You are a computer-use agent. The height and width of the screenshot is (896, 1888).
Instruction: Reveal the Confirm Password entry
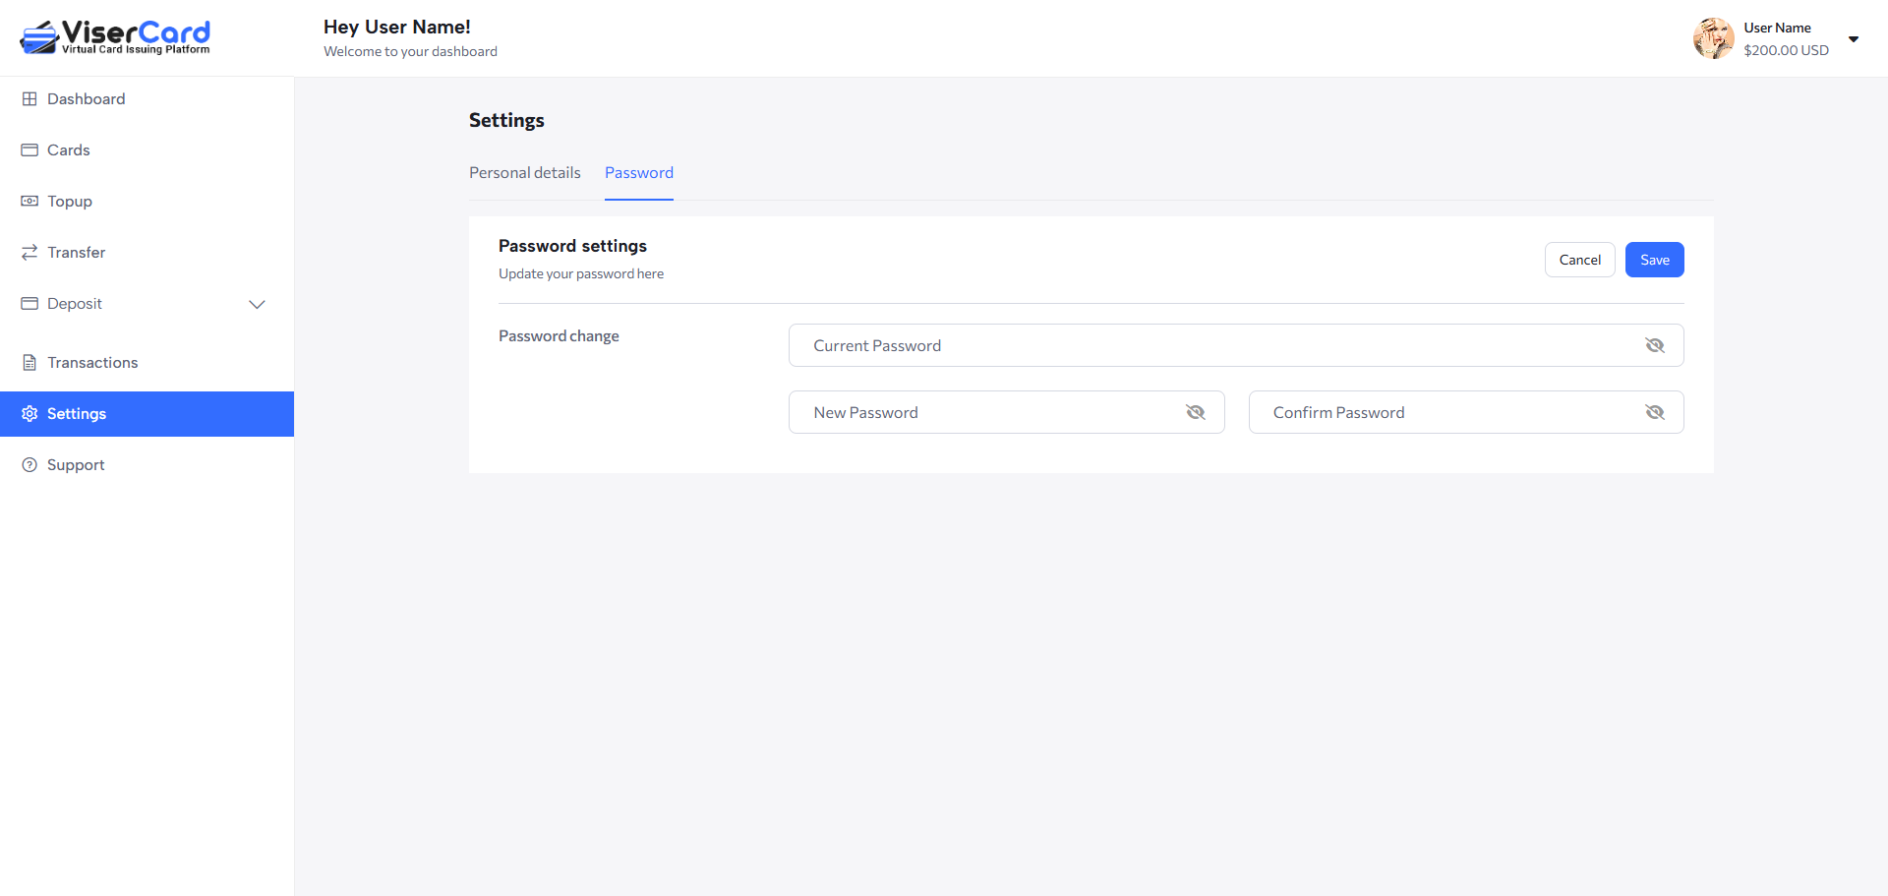coord(1655,412)
